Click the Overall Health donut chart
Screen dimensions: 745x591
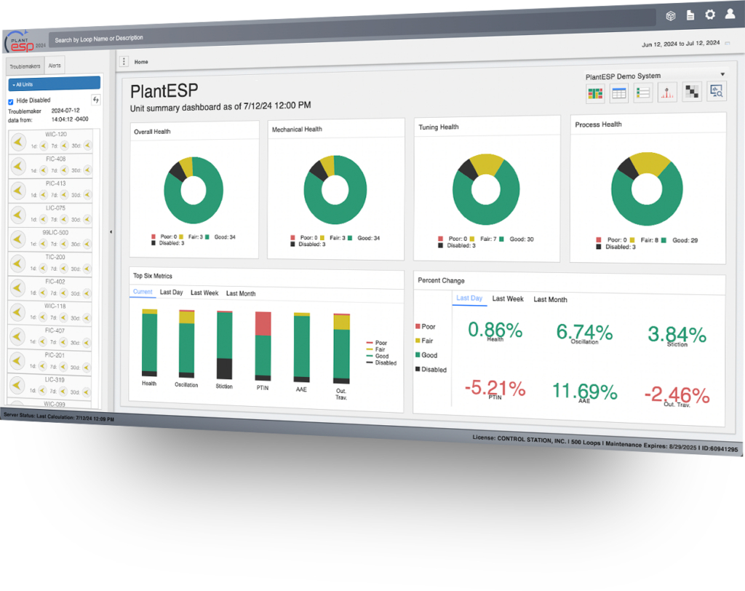[194, 190]
